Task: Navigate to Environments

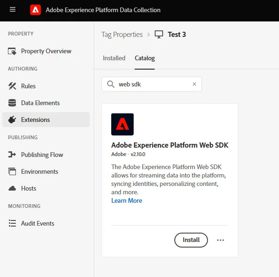Action: coord(46,171)
